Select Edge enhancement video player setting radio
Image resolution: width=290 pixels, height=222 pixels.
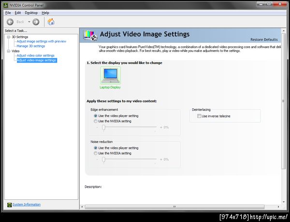tap(95, 116)
